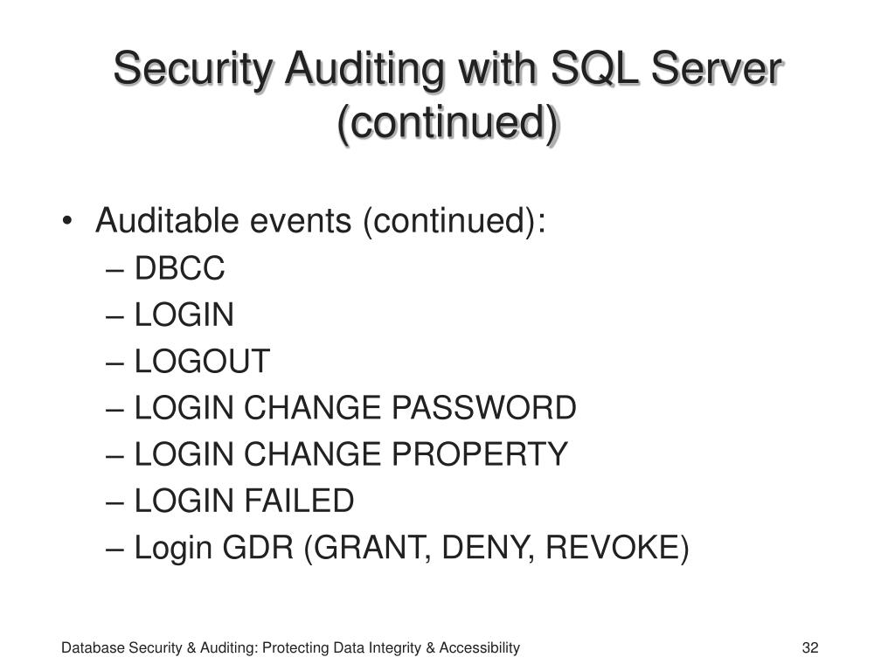Click the dash before Login GDR

click(x=114, y=549)
